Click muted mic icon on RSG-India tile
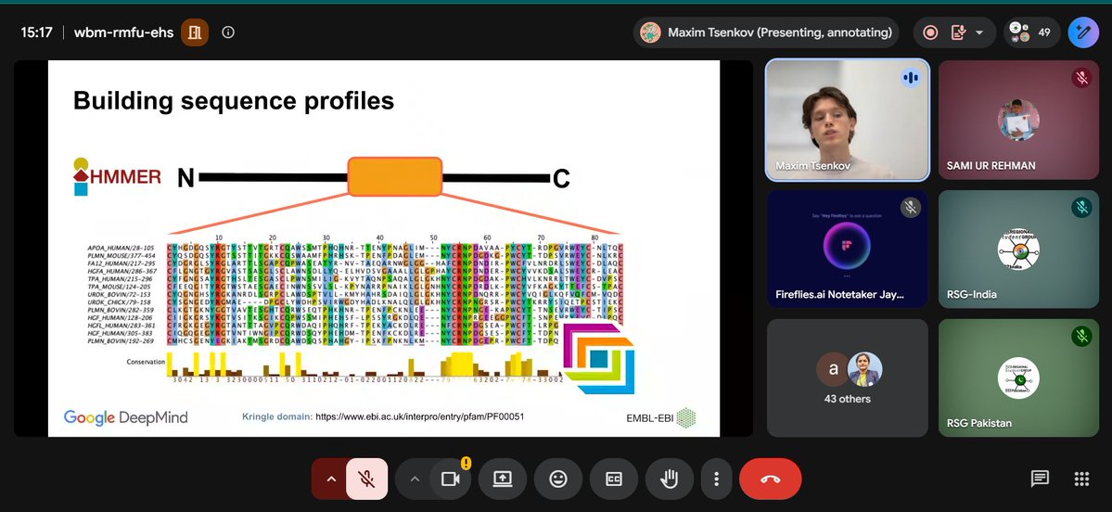Image resolution: width=1112 pixels, height=512 pixels. (x=1081, y=207)
